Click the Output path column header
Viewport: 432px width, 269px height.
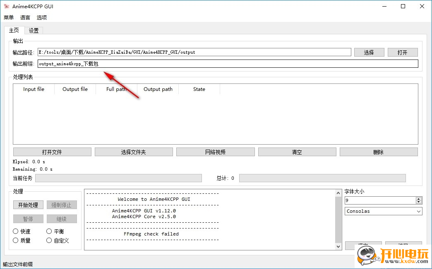pos(158,89)
